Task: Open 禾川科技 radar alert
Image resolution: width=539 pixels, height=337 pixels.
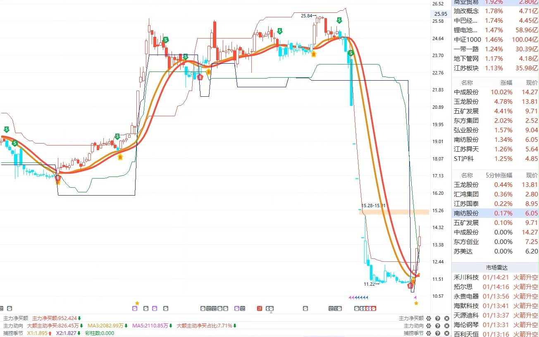Action: (x=495, y=277)
